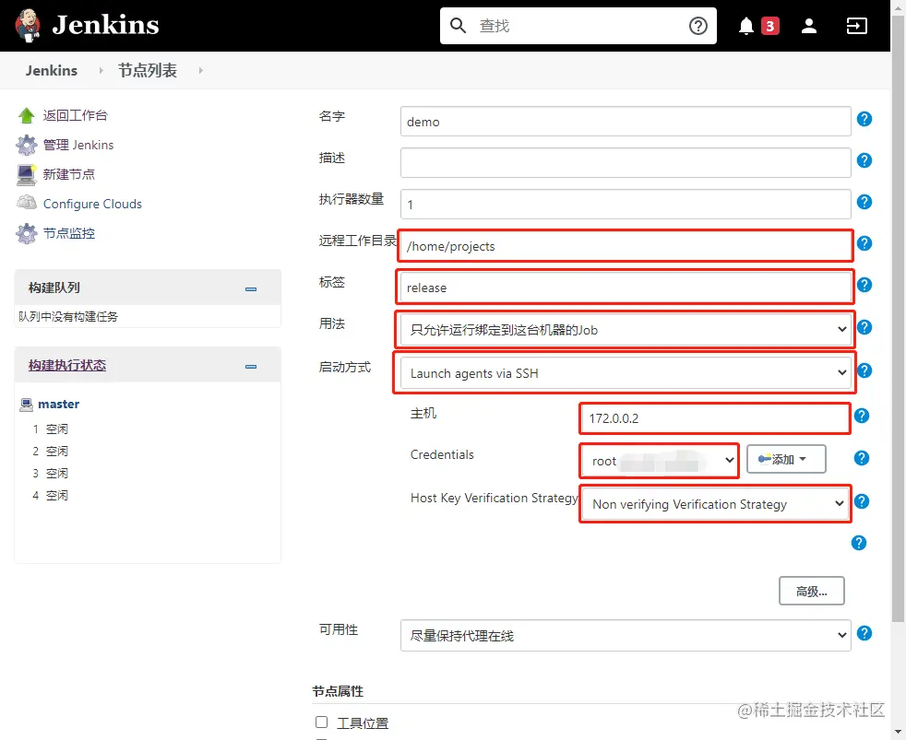The height and width of the screenshot is (740, 906).
Task: Click executor 2 空闲 row
Action: (50, 451)
